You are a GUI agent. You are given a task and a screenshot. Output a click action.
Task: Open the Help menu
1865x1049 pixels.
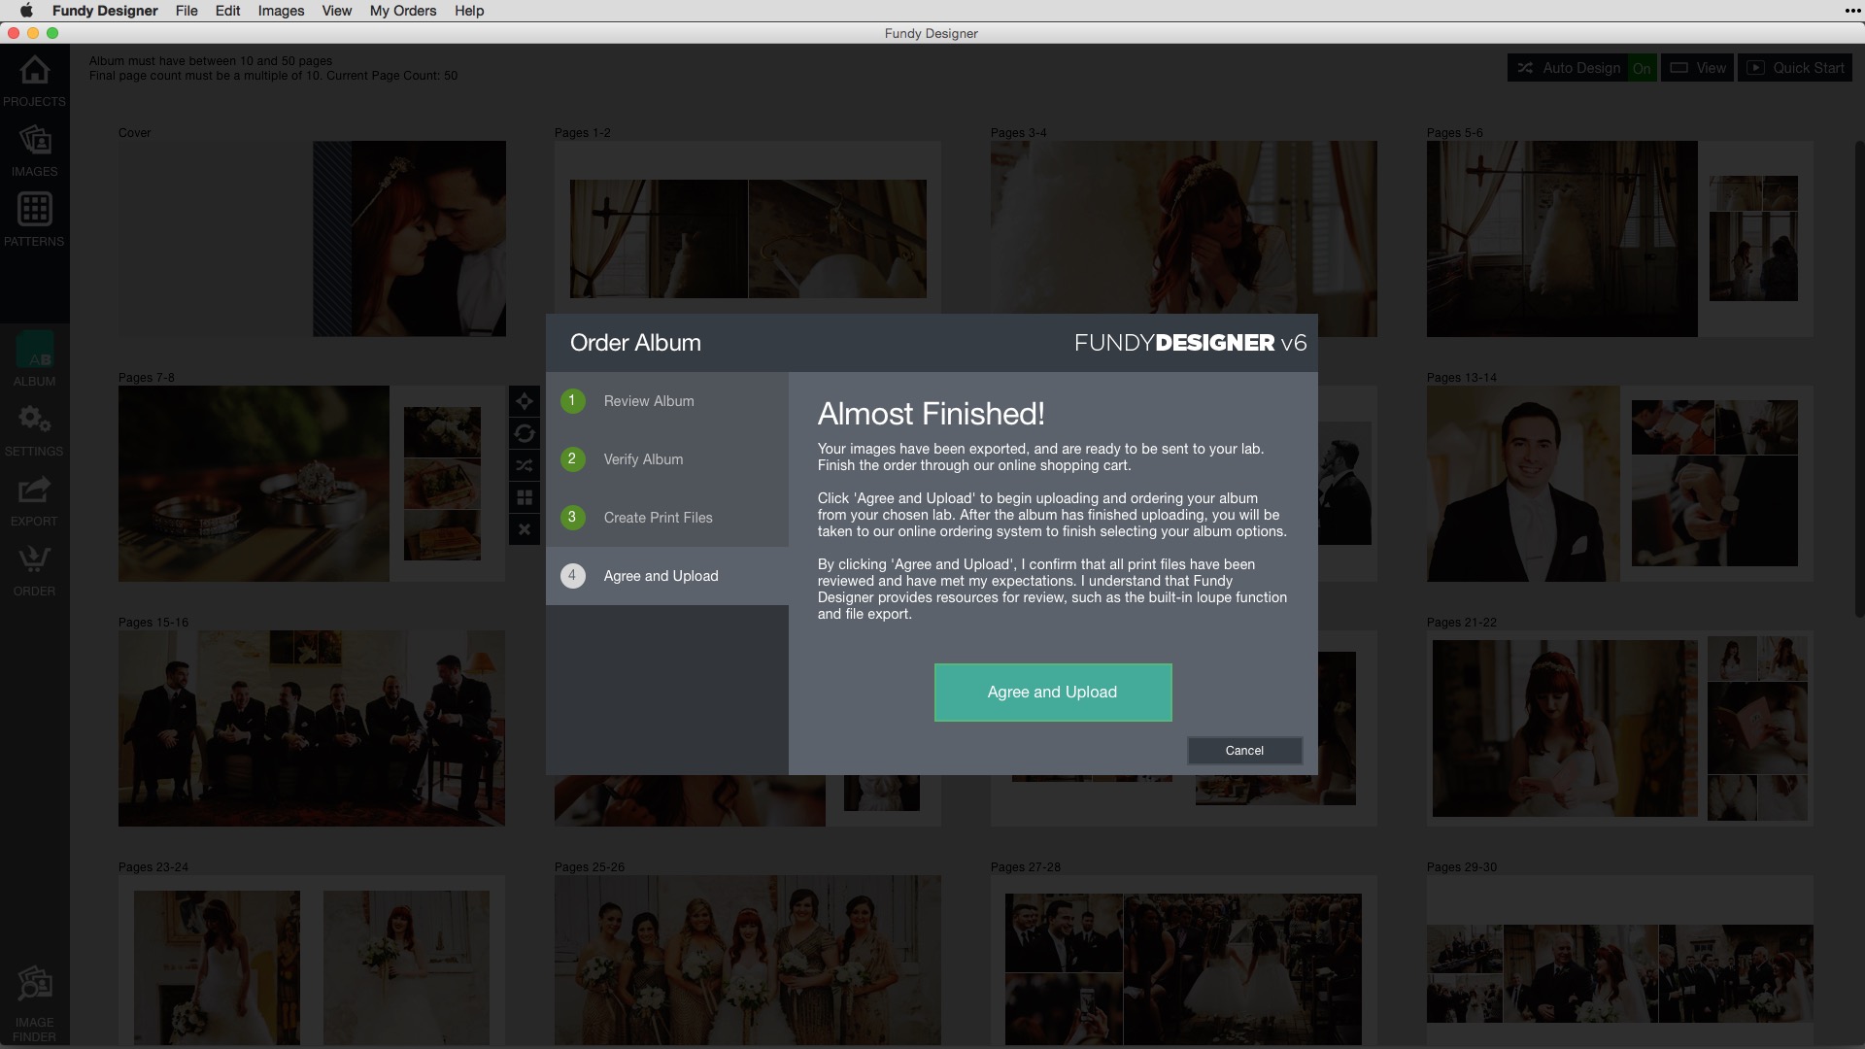click(469, 11)
